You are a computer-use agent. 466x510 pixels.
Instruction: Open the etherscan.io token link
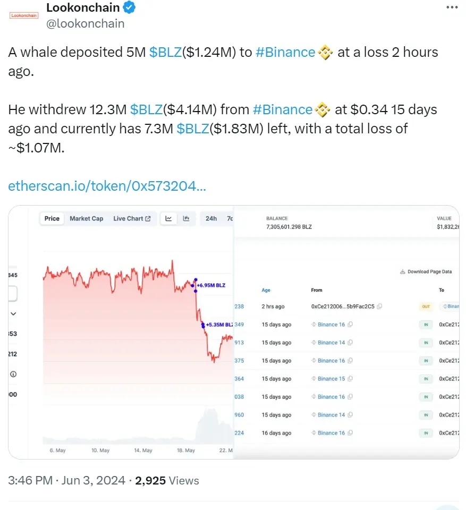[x=107, y=186]
